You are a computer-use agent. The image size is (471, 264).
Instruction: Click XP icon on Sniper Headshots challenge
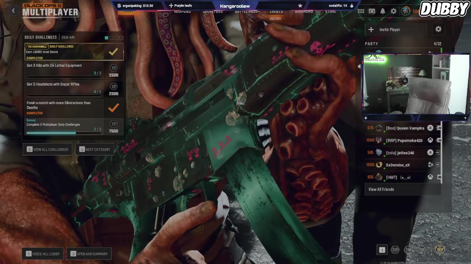click(114, 87)
